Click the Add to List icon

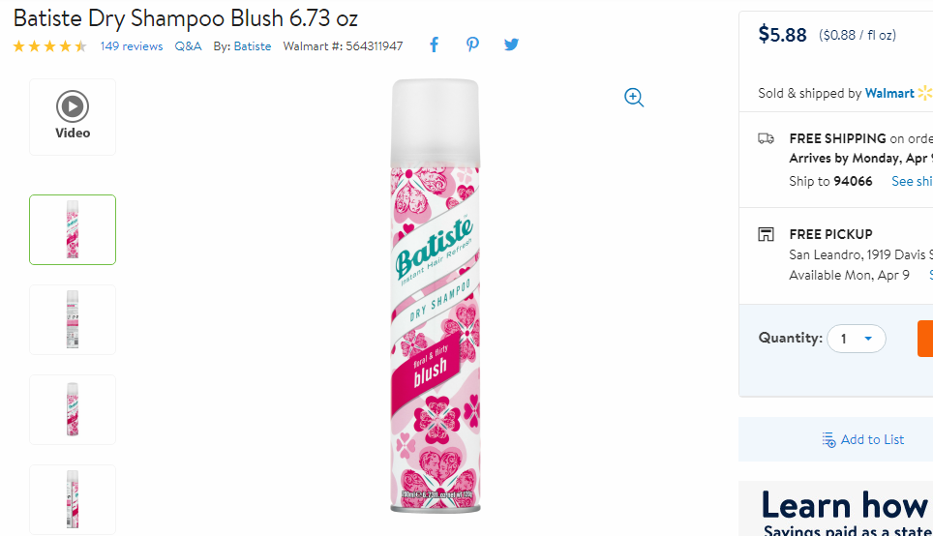828,439
